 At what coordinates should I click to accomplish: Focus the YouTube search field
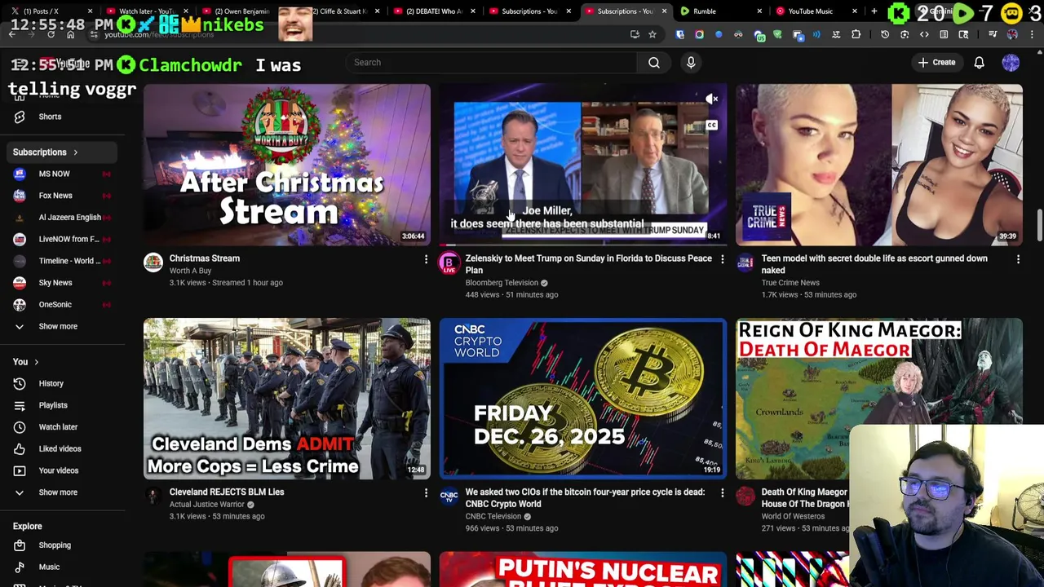click(492, 63)
